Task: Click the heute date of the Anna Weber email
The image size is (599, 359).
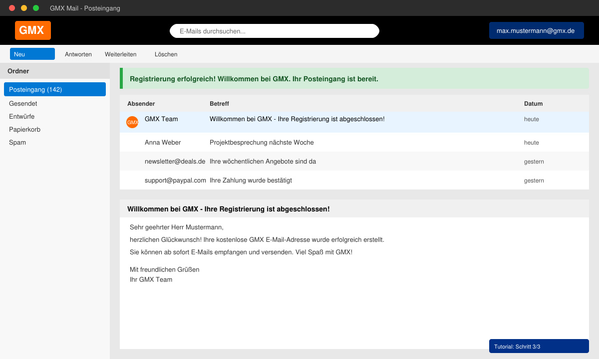Action: [x=532, y=143]
